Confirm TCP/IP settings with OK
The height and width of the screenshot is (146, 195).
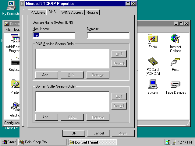point(74,133)
